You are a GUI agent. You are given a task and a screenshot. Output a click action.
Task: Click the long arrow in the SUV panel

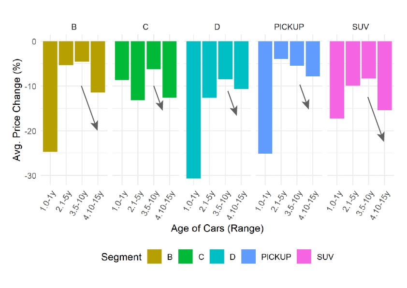pyautogui.click(x=376, y=119)
